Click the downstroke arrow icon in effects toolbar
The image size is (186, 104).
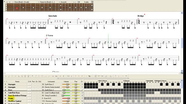tap(119, 76)
